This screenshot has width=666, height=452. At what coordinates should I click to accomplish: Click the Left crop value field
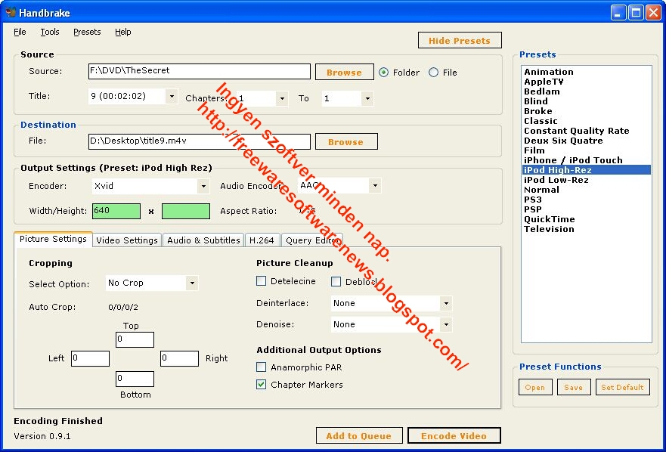click(90, 358)
